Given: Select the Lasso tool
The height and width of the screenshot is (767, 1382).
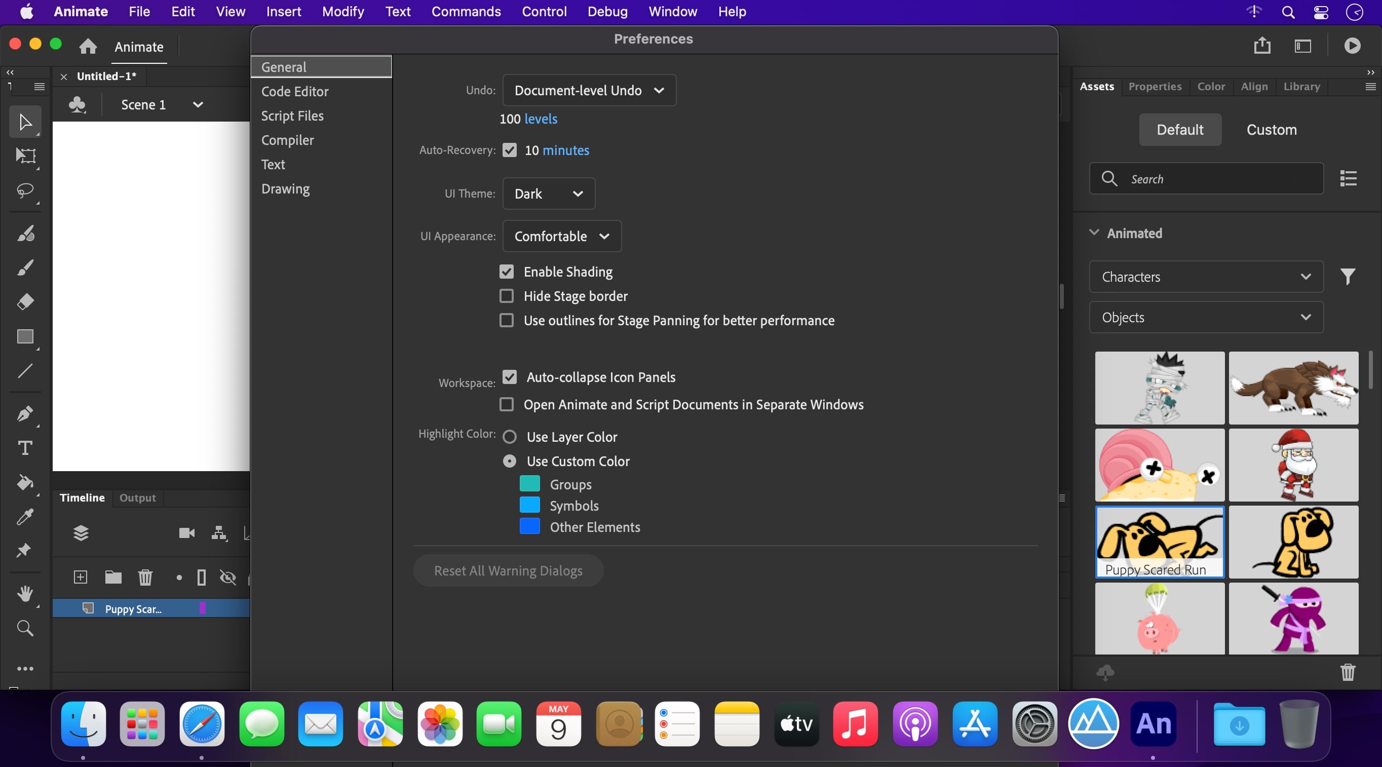Looking at the screenshot, I should 25,191.
